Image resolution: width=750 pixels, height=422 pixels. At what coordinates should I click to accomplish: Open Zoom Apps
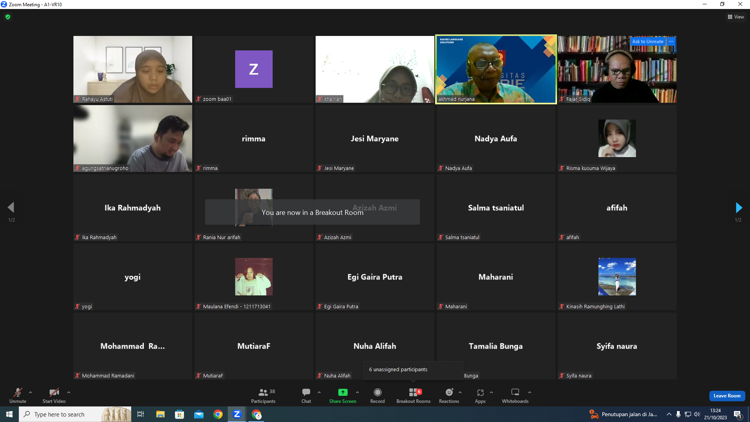click(x=480, y=395)
